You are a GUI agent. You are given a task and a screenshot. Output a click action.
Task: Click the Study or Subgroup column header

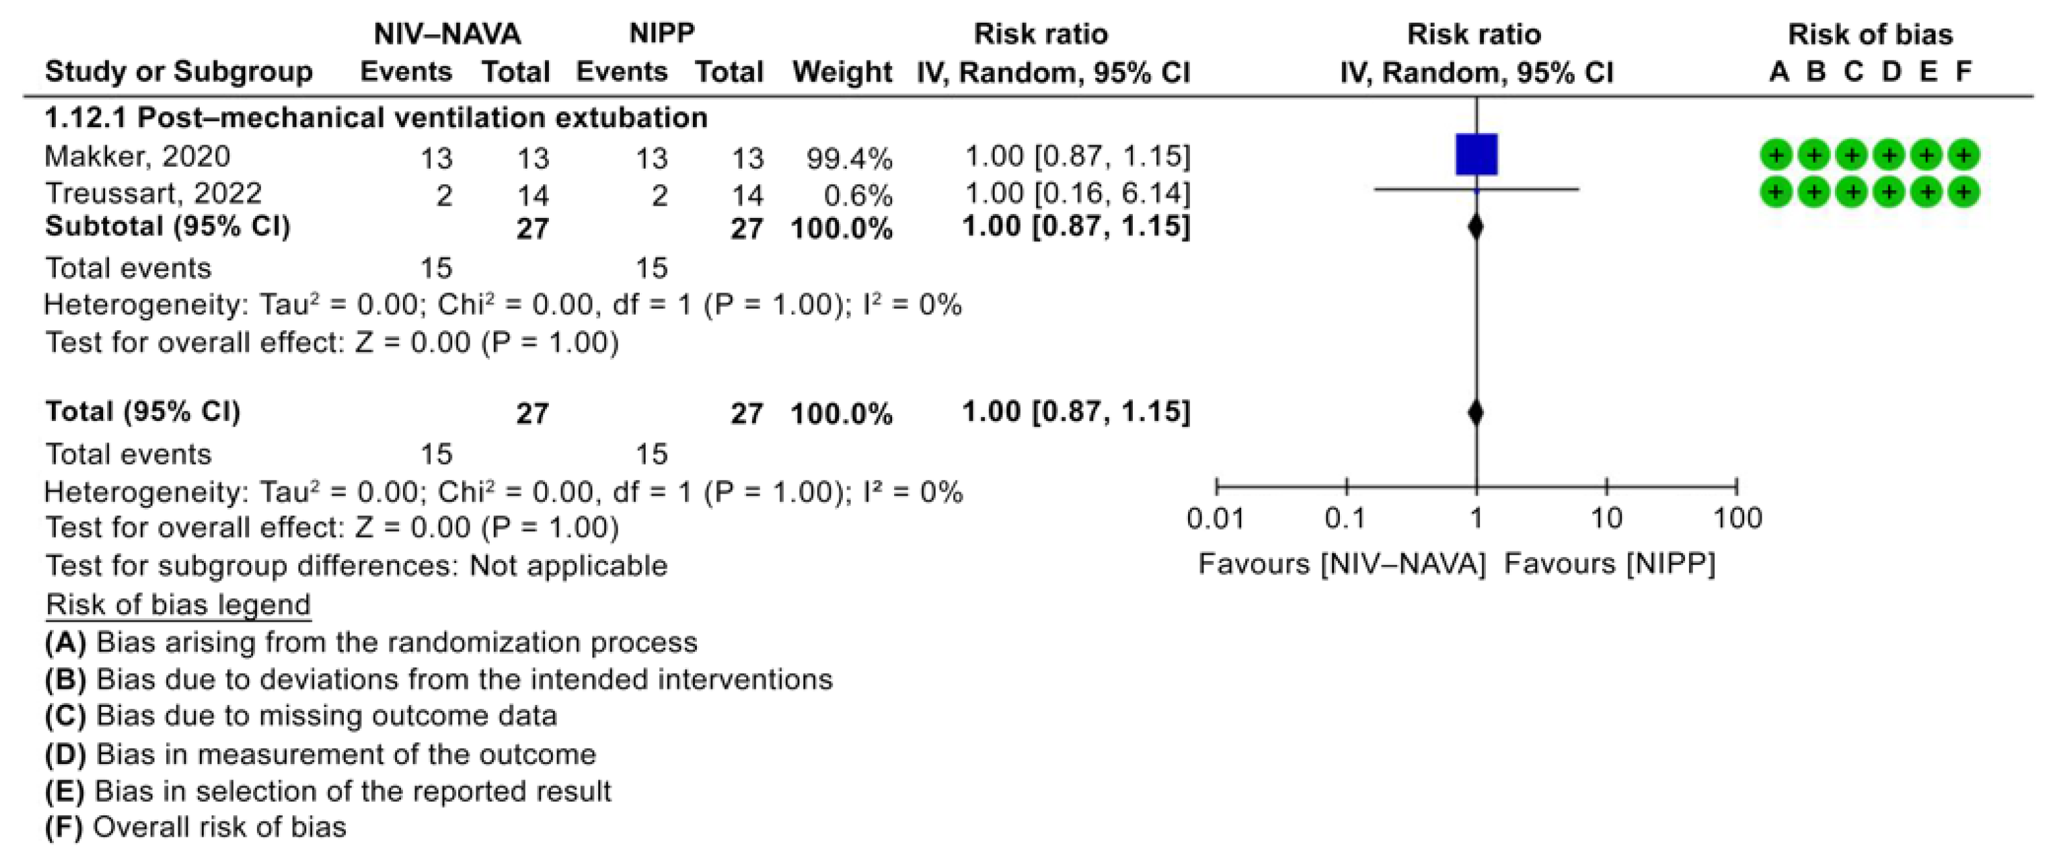click(178, 72)
